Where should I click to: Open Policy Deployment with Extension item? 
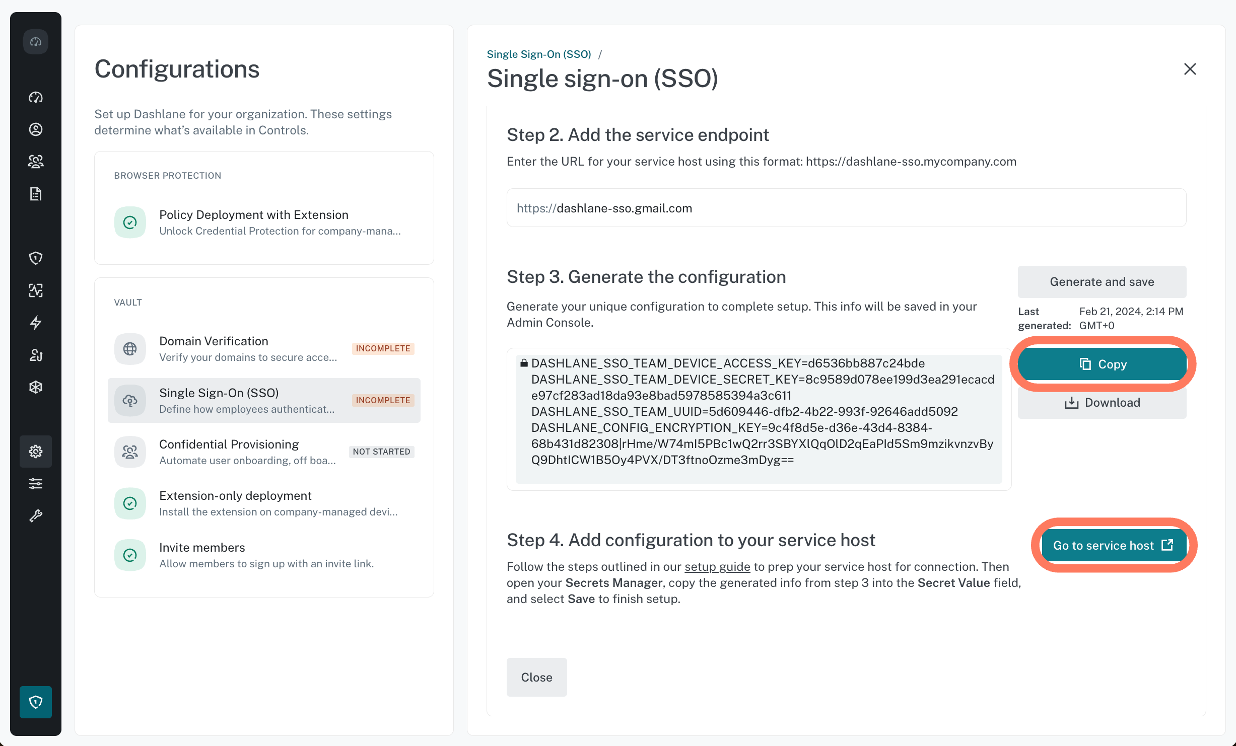pos(264,222)
